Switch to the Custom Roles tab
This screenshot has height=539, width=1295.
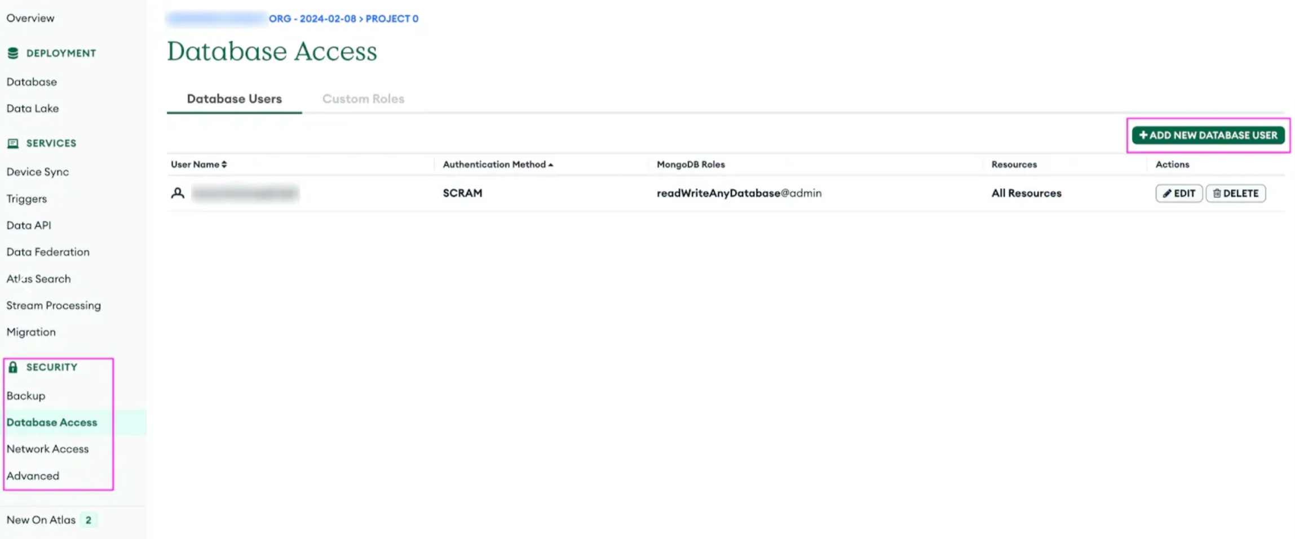click(363, 98)
